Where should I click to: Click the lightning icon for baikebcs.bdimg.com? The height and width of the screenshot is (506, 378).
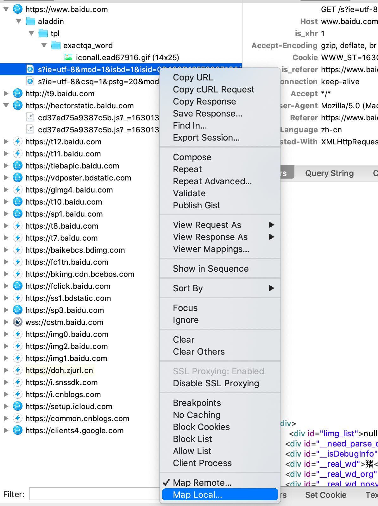(x=18, y=250)
